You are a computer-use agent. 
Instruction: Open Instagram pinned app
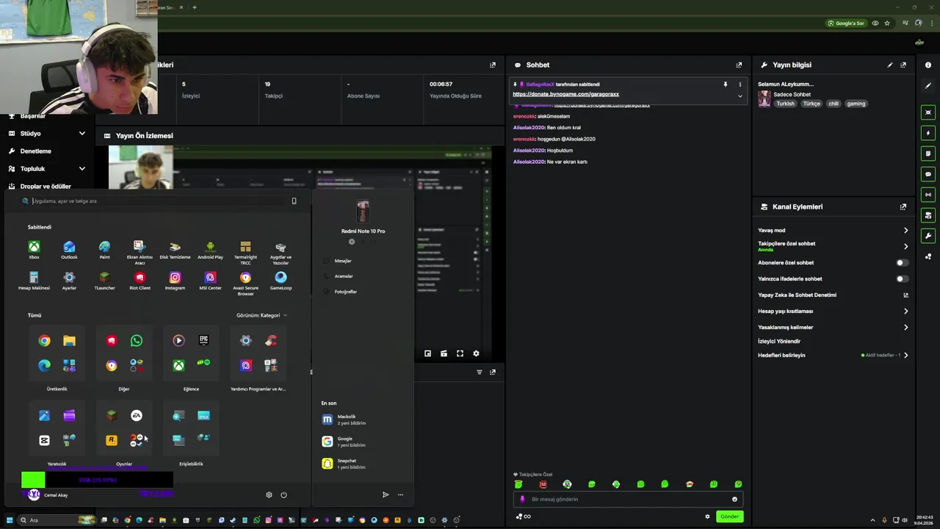[x=175, y=281]
